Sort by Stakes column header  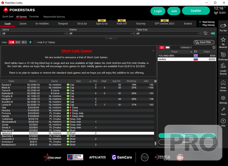[33, 81]
